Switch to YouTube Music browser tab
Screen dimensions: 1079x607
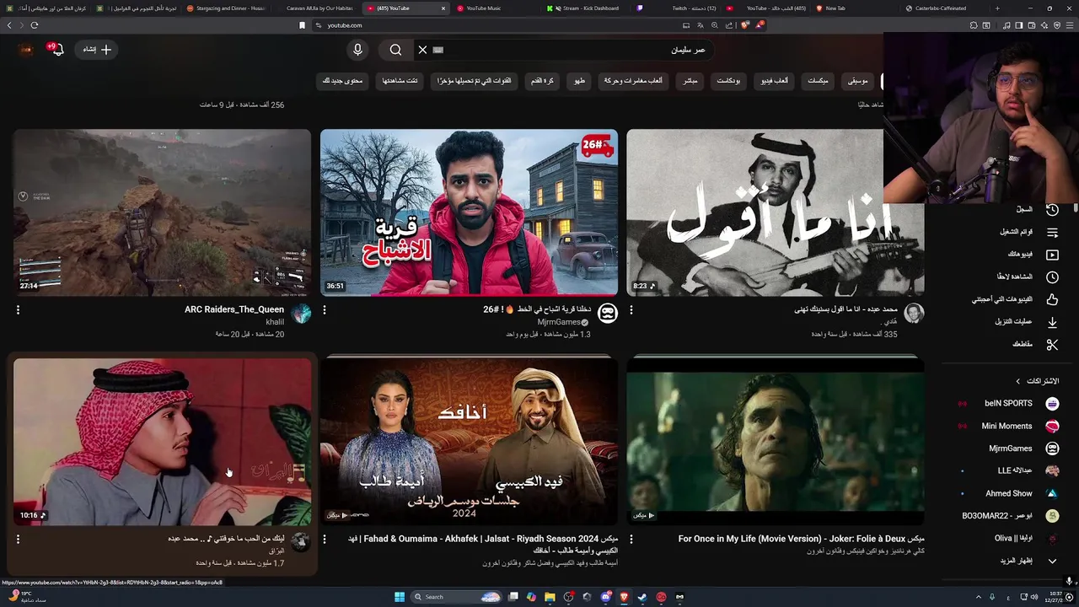pos(484,8)
